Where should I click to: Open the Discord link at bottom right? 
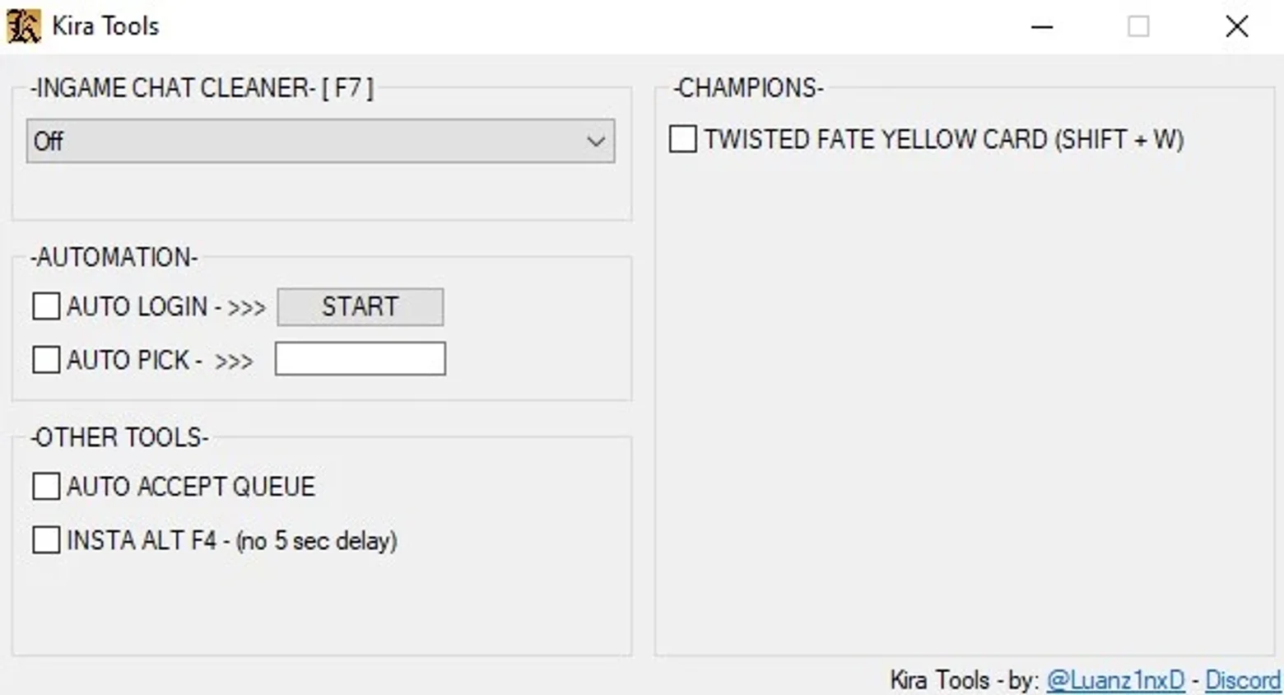coord(1243,680)
